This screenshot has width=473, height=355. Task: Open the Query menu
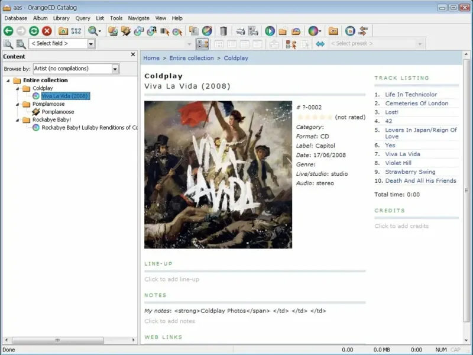(83, 18)
